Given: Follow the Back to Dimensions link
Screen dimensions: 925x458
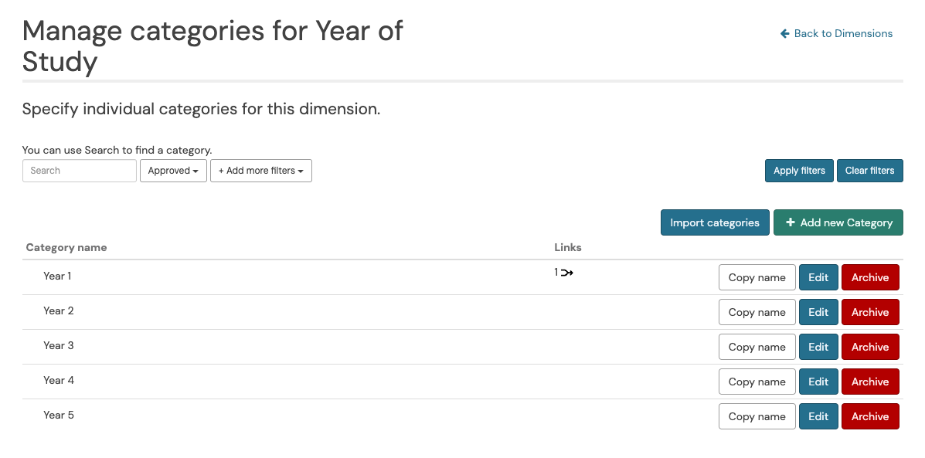Looking at the screenshot, I should 842,33.
